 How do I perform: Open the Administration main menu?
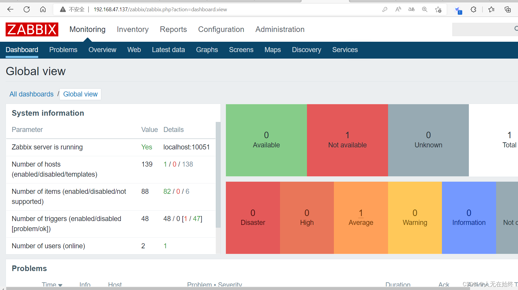click(x=280, y=29)
